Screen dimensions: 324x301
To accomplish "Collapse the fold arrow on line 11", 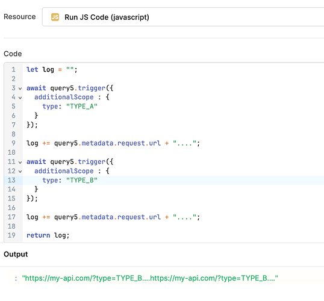I will click(20, 163).
